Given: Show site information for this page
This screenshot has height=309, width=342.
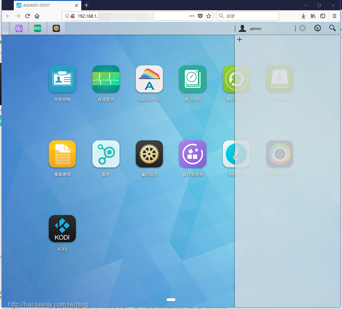Looking at the screenshot, I should [x=67, y=16].
